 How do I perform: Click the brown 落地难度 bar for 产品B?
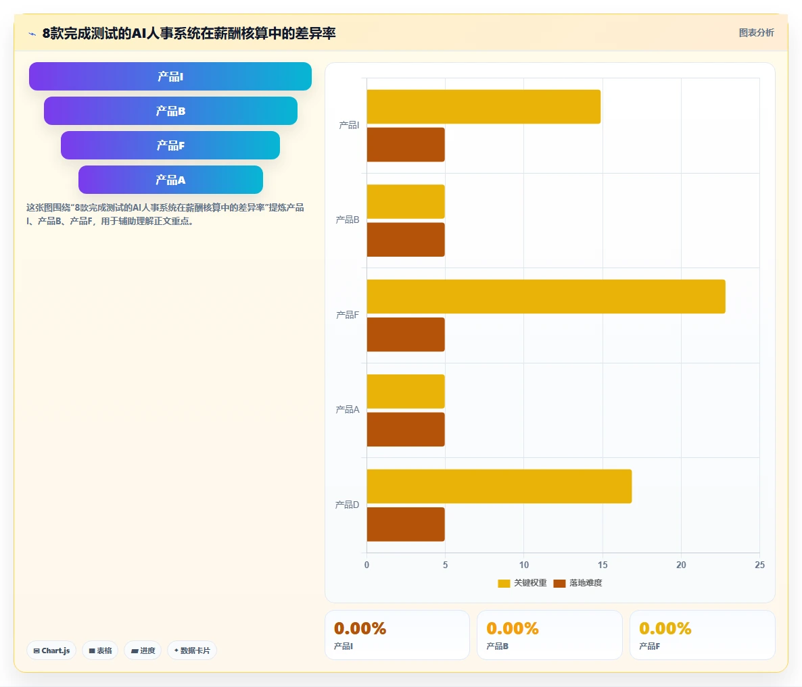pos(406,240)
